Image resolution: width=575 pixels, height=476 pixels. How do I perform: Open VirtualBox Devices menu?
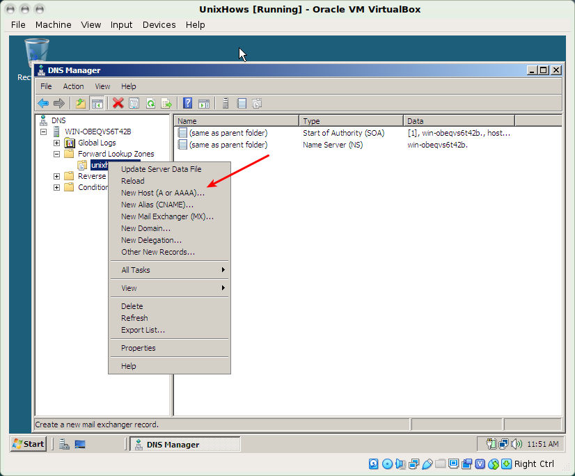[159, 25]
